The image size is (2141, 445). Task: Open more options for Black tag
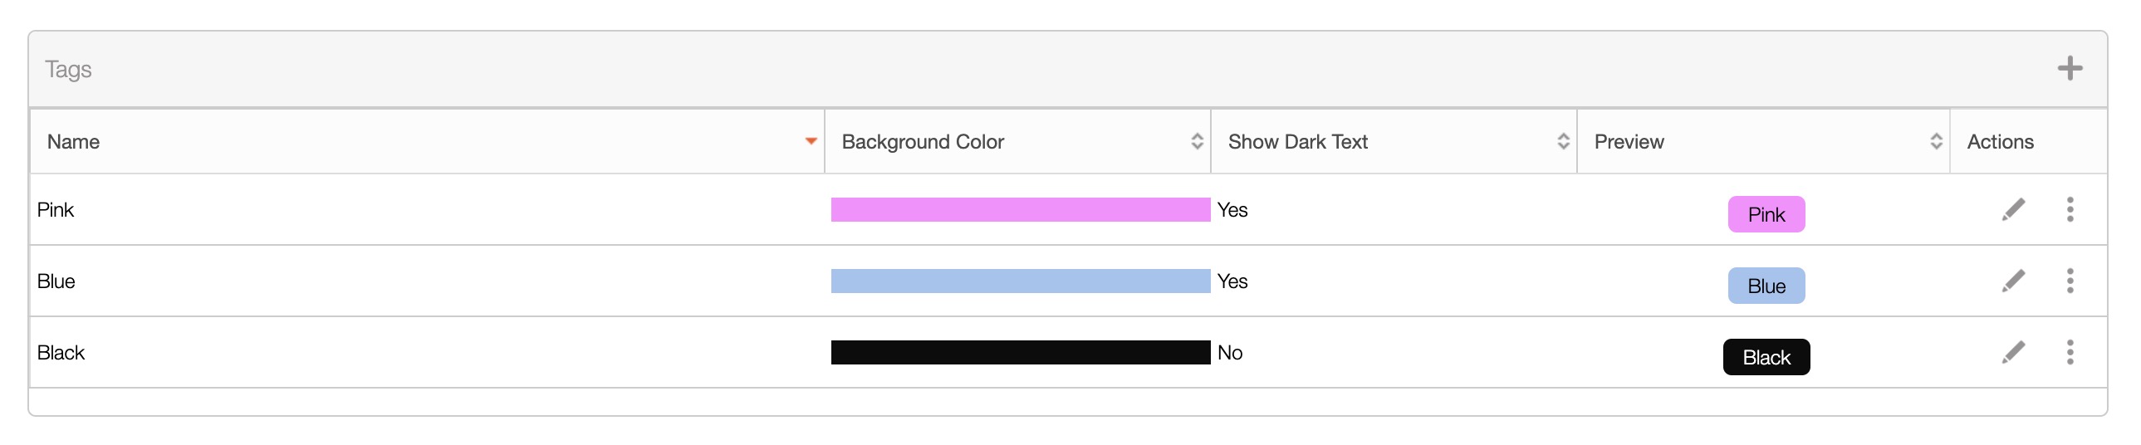coord(2070,352)
